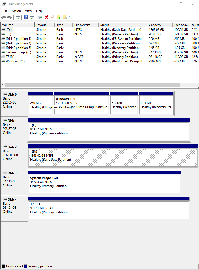The width and height of the screenshot is (199, 270).
Task: Sort by the Volume column header
Action: tap(17, 25)
